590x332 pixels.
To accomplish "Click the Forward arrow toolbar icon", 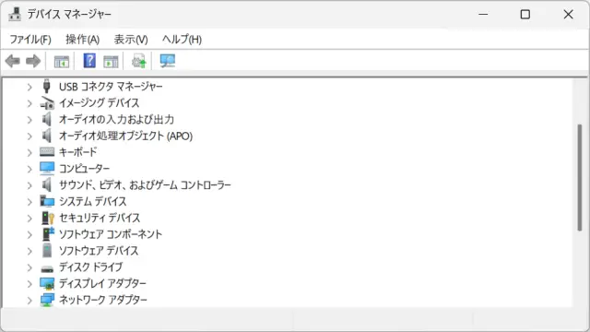I will (x=33, y=61).
